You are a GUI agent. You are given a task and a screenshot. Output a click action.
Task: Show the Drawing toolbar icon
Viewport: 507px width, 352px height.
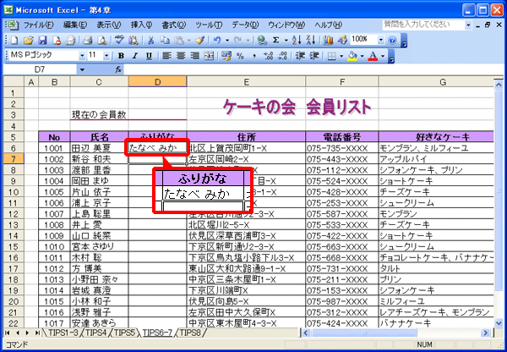342,40
